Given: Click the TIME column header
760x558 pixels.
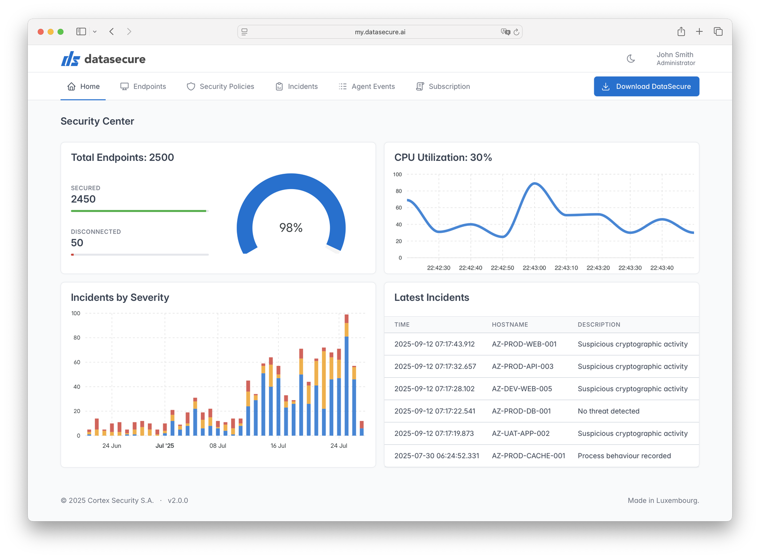Looking at the screenshot, I should point(402,325).
